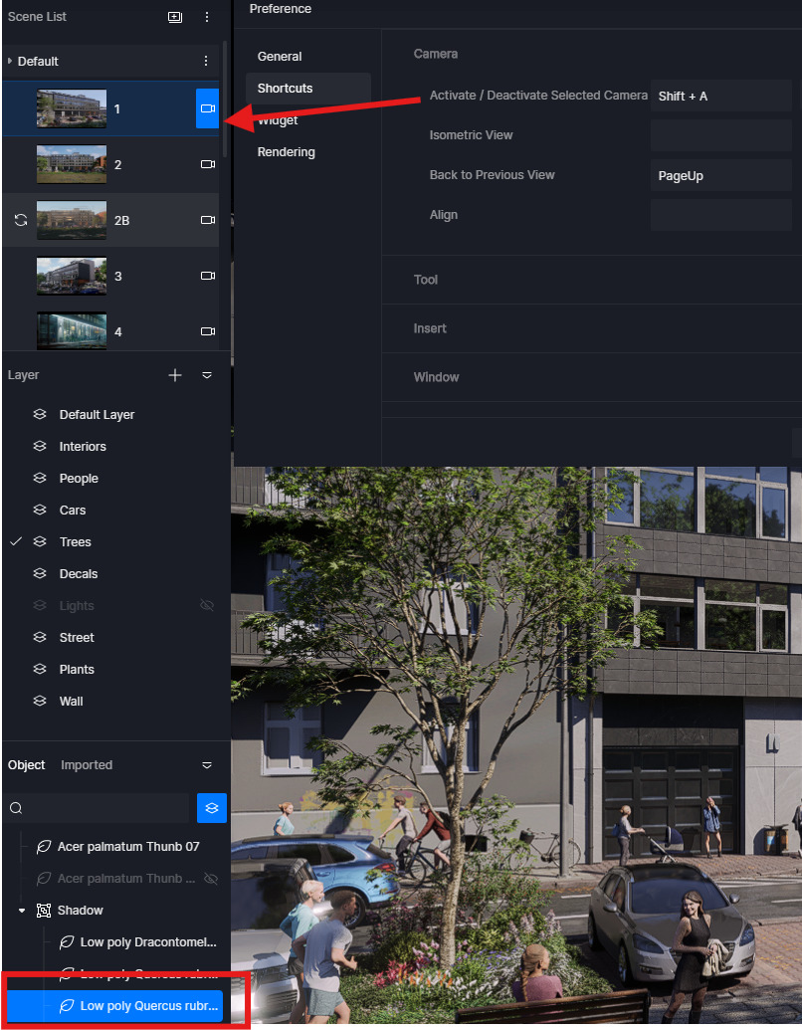Click the People layer stack icon

40,478
